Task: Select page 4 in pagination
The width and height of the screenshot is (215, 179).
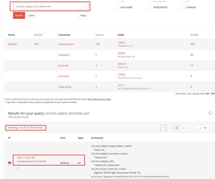Action: [184, 128]
